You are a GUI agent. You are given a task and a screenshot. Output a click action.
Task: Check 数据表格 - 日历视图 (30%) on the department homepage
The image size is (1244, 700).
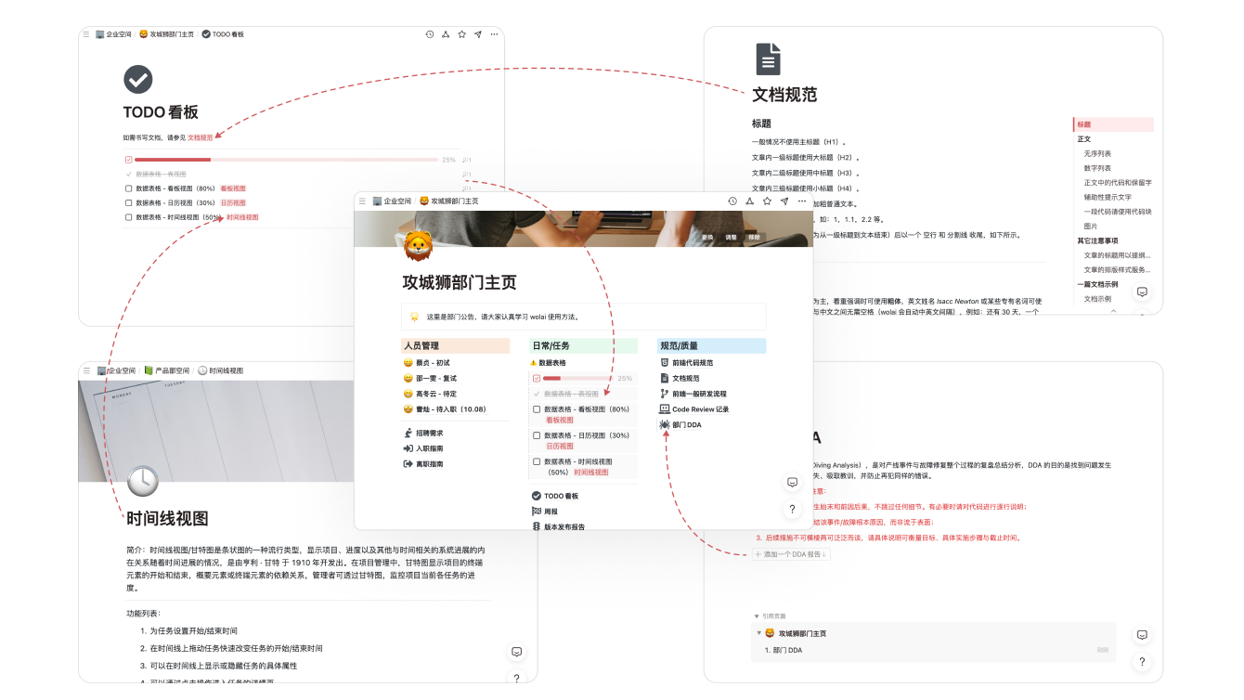[x=537, y=435]
